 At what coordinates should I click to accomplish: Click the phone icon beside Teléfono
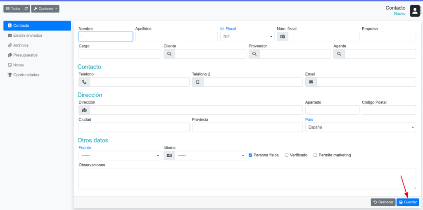84,82
